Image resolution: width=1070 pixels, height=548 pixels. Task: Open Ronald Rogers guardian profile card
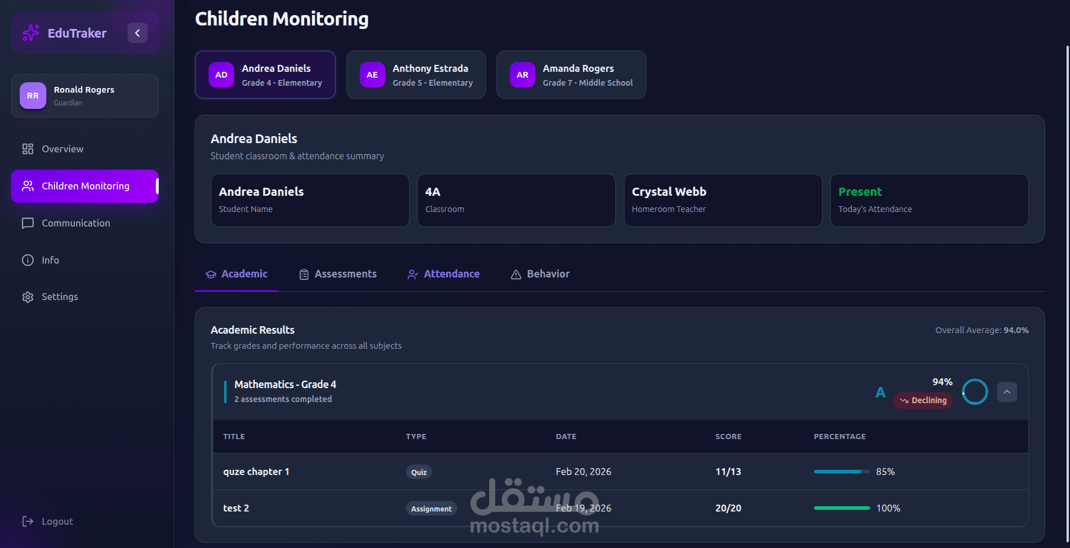pos(85,96)
